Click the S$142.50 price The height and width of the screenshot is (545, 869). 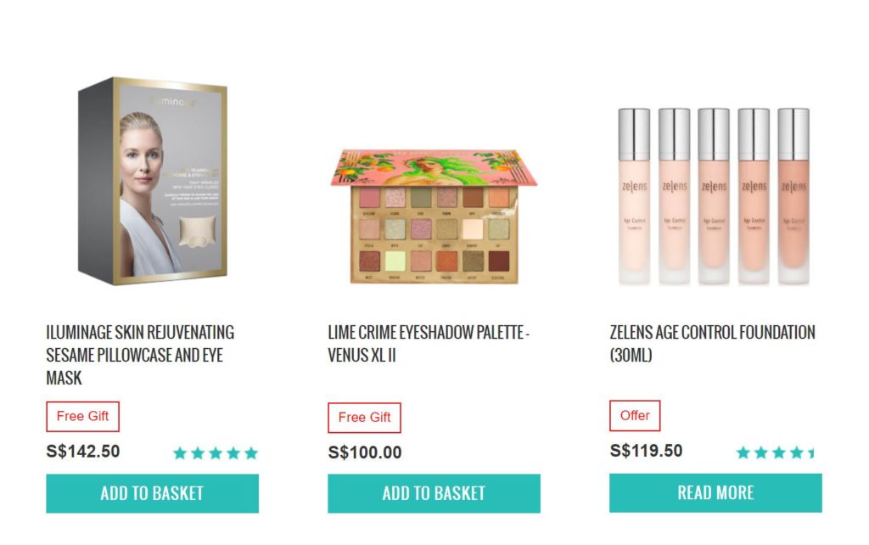point(83,452)
